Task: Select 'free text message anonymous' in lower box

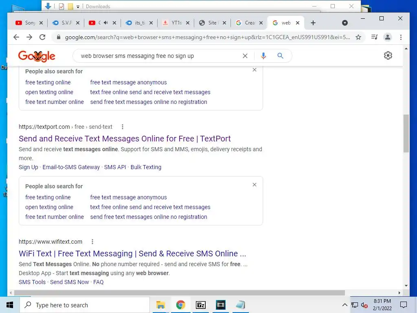Action: [x=128, y=198]
